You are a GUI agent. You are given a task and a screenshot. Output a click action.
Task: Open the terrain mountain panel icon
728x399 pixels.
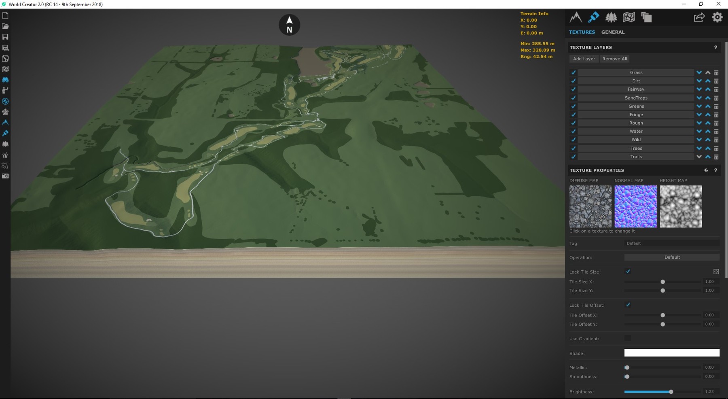[576, 17]
